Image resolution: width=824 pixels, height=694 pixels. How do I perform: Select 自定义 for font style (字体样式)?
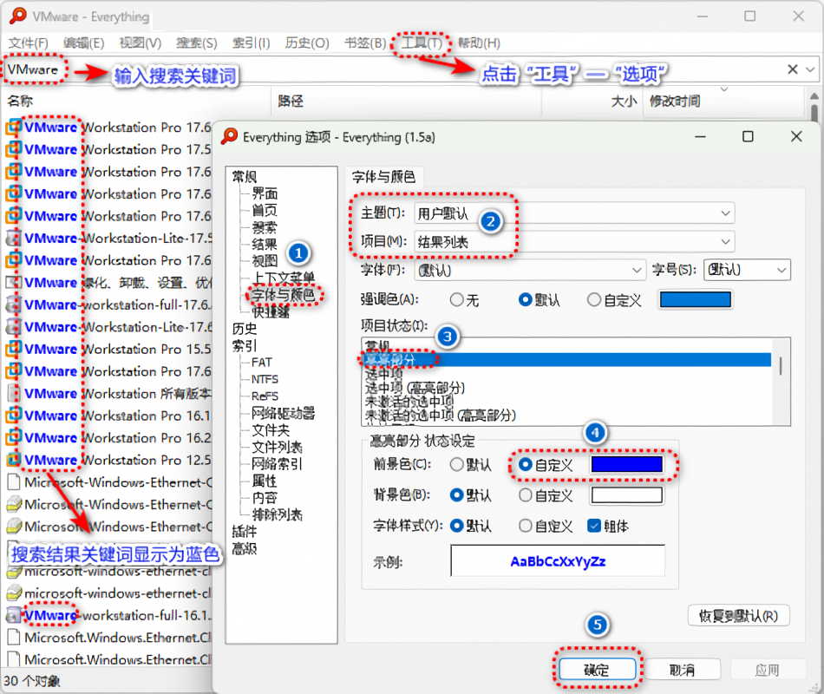point(546,526)
